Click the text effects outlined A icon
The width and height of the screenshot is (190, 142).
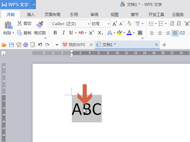pyautogui.click(x=110, y=33)
